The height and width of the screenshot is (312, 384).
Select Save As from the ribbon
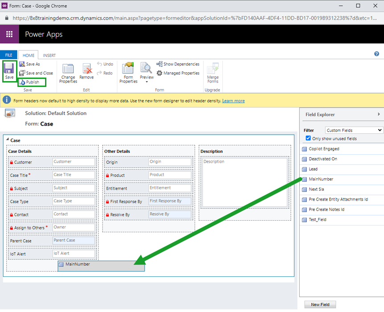click(x=29, y=64)
